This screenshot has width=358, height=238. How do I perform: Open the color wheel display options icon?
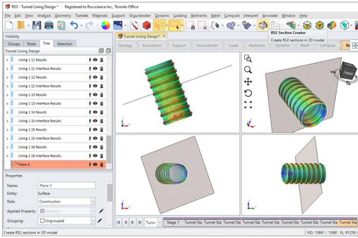coord(105,25)
